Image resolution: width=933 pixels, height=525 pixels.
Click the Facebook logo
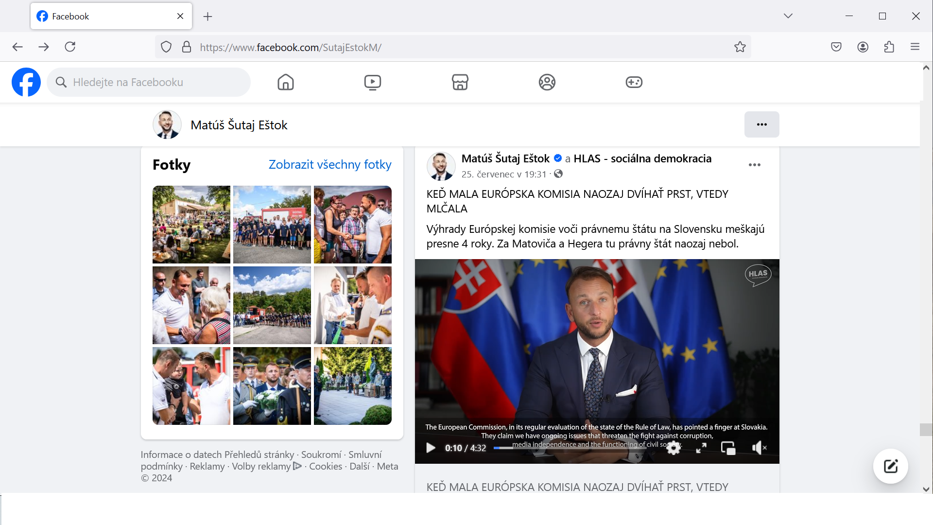(x=26, y=82)
